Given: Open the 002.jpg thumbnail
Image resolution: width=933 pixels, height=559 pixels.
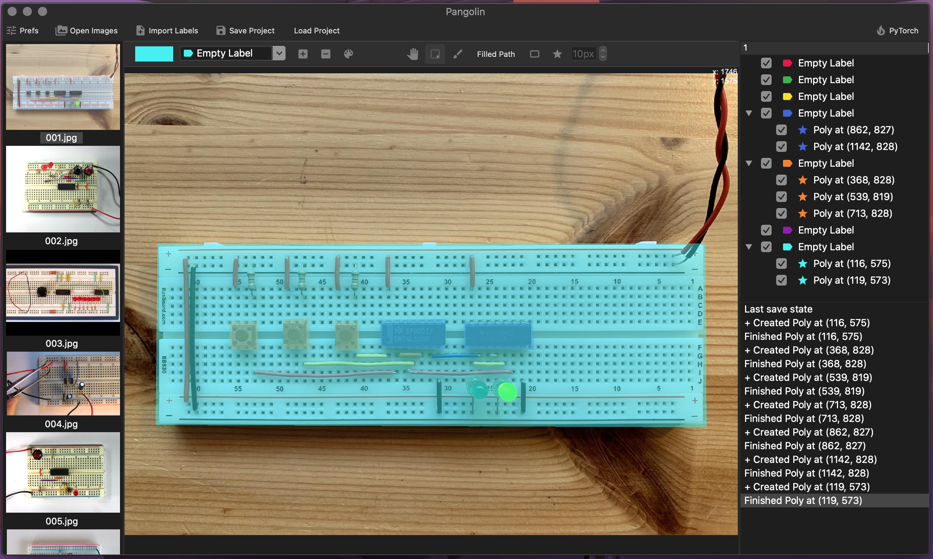Looking at the screenshot, I should tap(63, 189).
